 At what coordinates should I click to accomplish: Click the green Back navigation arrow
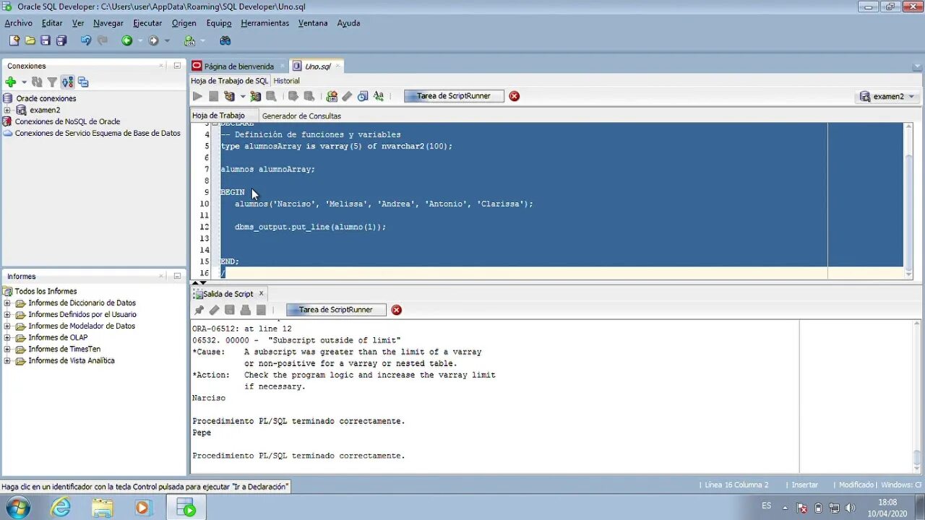click(x=127, y=40)
